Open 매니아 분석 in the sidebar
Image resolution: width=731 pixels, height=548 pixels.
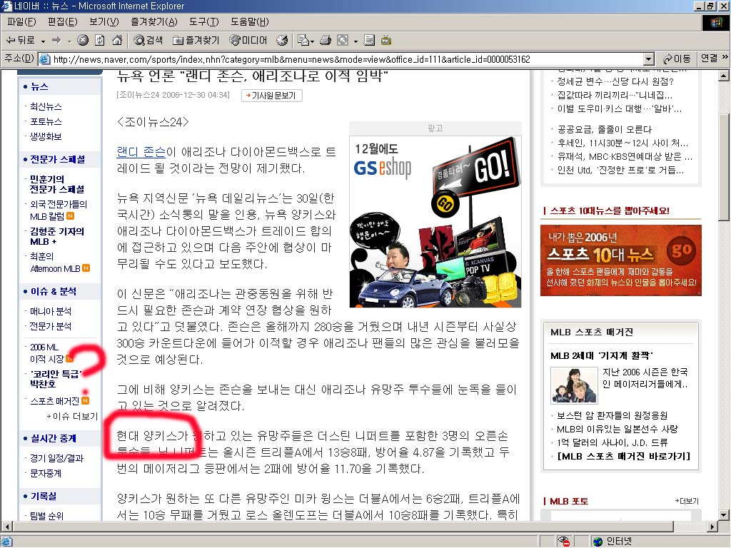(51, 311)
